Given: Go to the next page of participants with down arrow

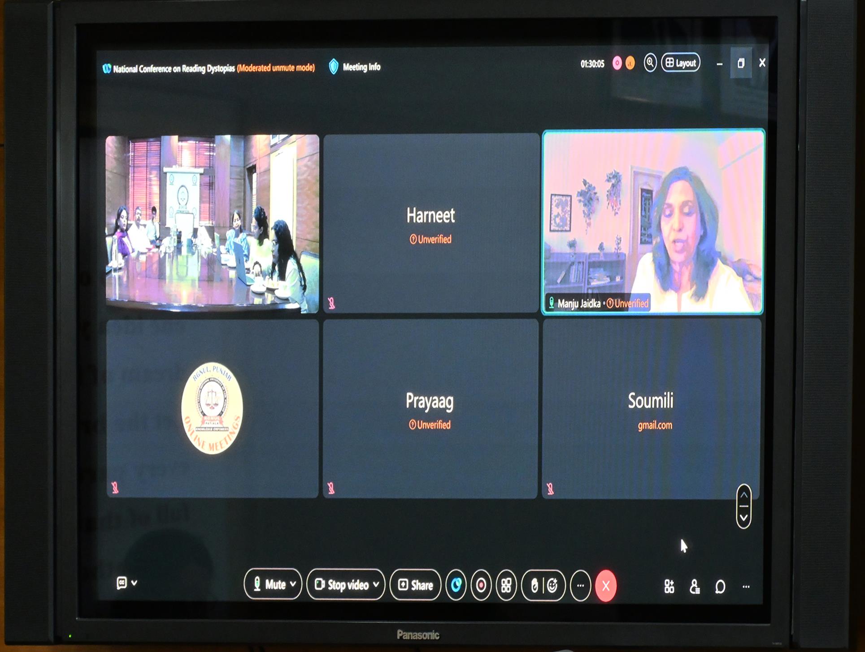Looking at the screenshot, I should click(744, 518).
